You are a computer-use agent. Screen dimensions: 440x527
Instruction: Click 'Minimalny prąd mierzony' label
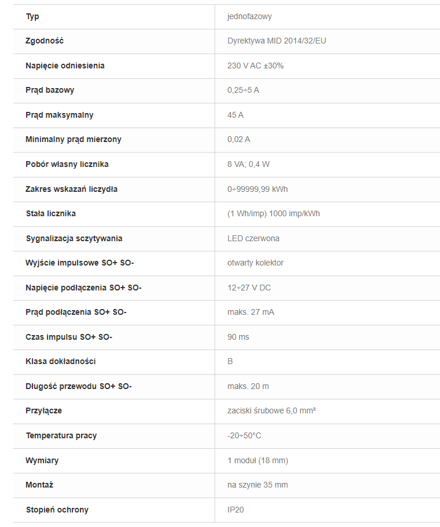[73, 140]
